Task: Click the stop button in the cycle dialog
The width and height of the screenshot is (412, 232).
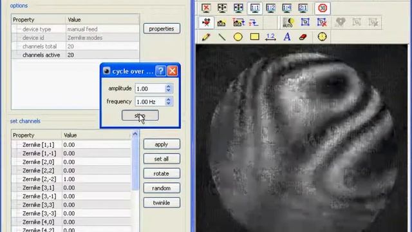Action: coord(140,115)
